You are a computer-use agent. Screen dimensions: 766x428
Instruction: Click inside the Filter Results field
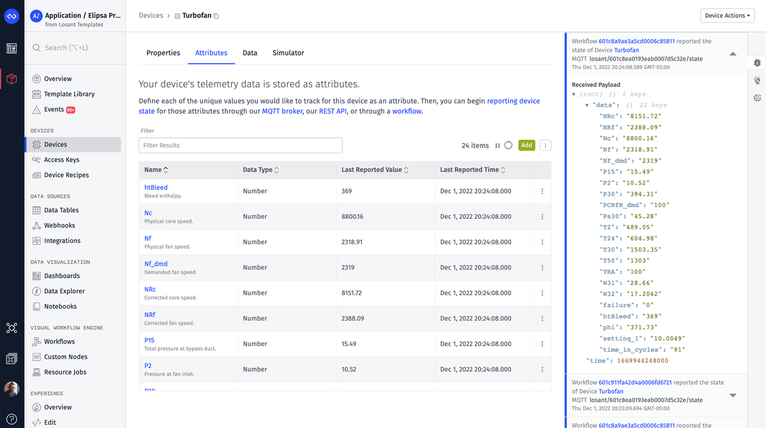coord(240,145)
